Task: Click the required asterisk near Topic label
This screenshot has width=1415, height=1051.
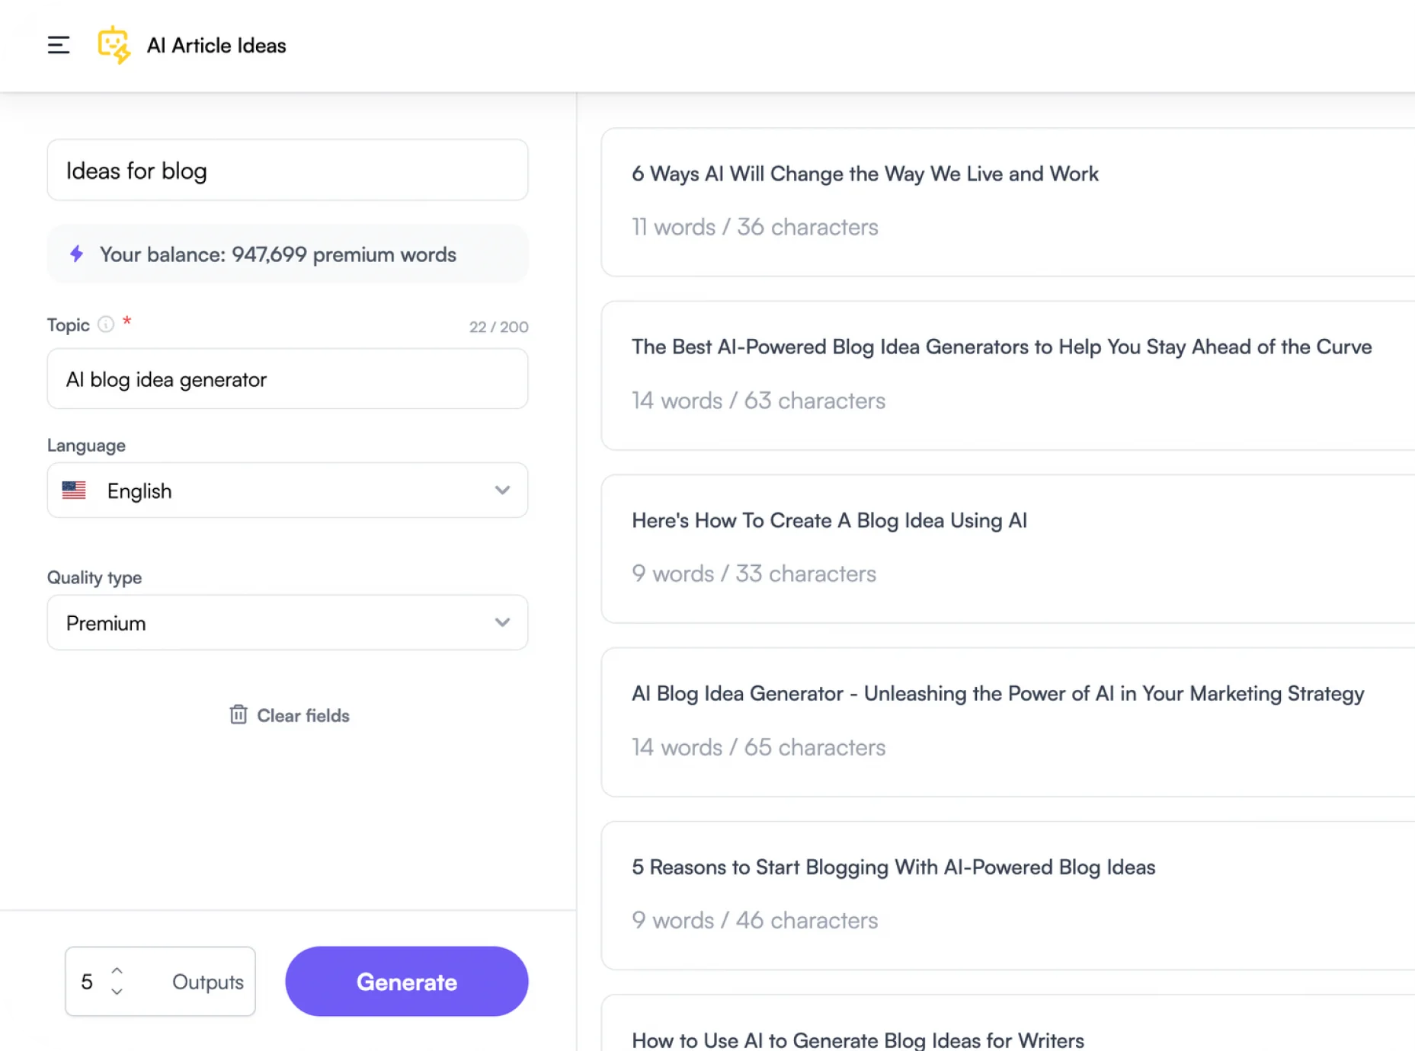Action: click(x=126, y=323)
